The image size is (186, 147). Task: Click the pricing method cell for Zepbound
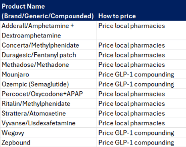pyautogui.click(x=136, y=143)
